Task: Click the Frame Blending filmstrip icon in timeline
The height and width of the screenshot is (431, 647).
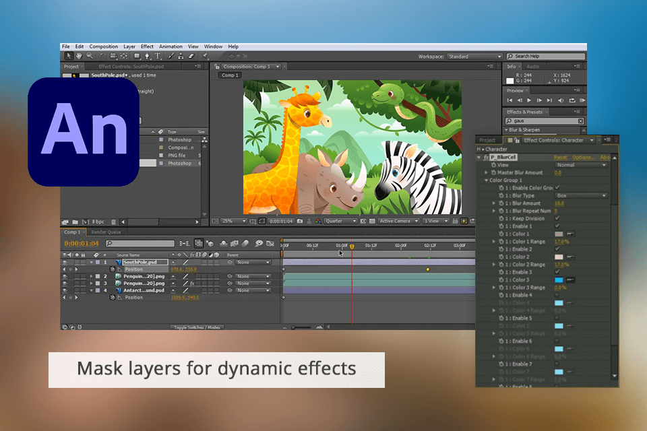Action: coord(235,243)
